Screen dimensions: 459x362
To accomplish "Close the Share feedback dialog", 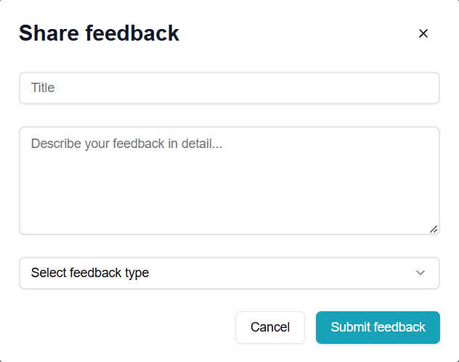I will [423, 33].
